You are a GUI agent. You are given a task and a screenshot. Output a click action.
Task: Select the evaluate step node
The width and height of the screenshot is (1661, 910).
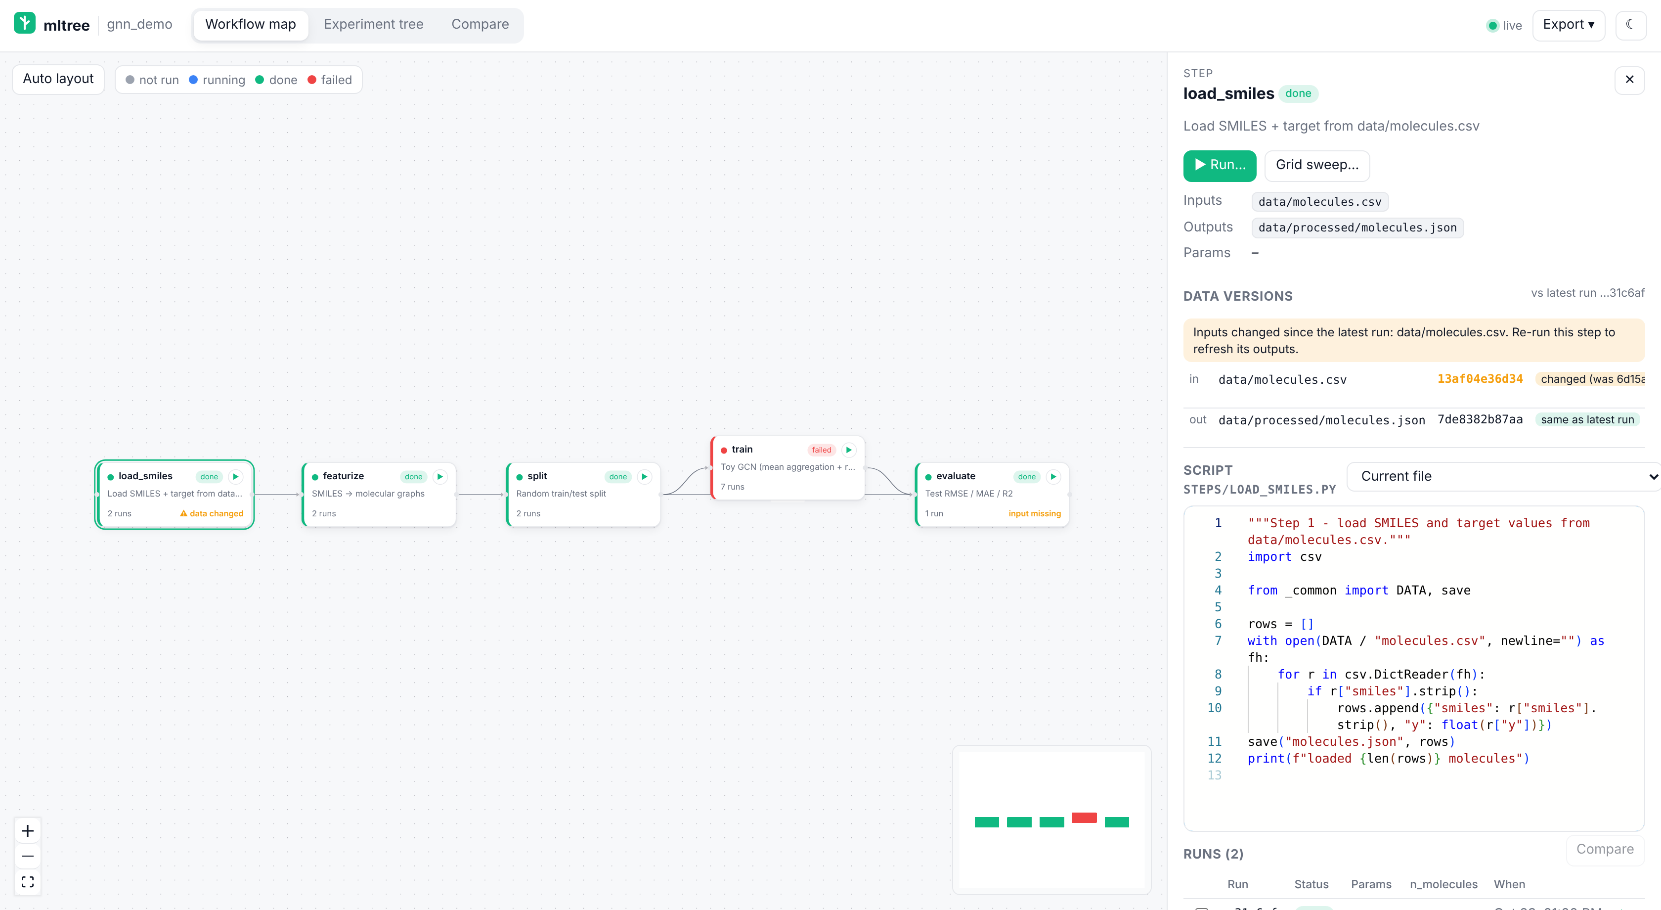(992, 494)
